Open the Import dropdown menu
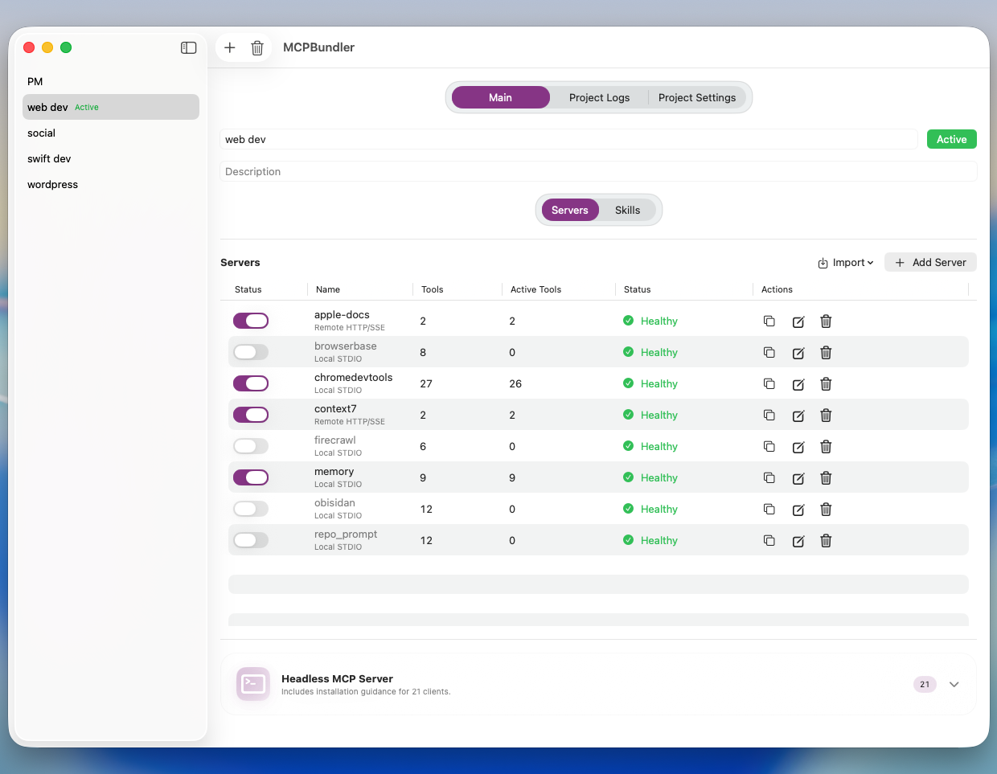This screenshot has width=997, height=774. tap(846, 263)
